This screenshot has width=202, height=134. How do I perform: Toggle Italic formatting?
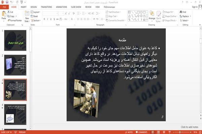pos(47,19)
